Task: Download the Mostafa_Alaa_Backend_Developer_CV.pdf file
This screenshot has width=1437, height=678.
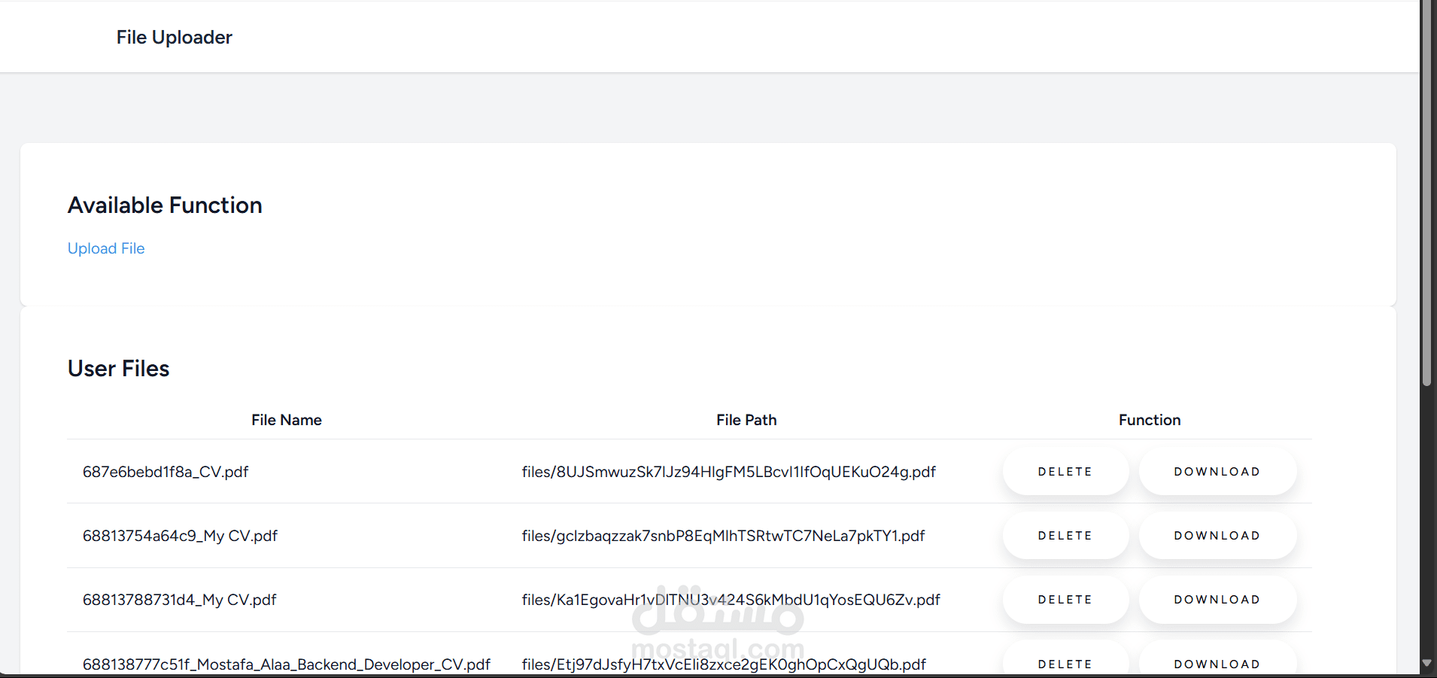Action: (x=1217, y=659)
